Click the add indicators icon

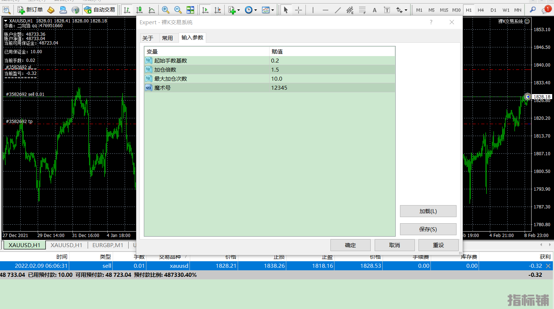pos(232,10)
